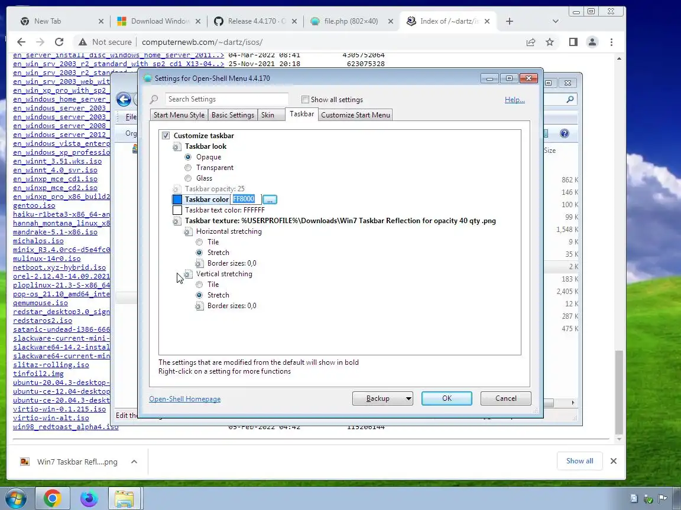Open the Backup dropdown button
The width and height of the screenshot is (681, 510).
tap(382, 398)
